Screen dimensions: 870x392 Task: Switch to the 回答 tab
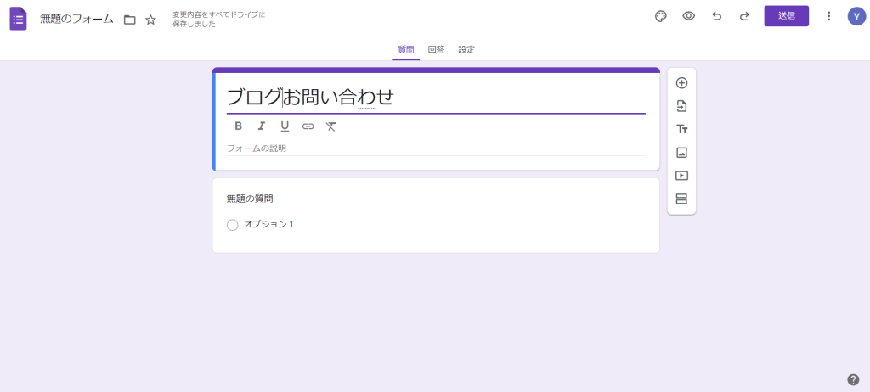click(x=436, y=50)
